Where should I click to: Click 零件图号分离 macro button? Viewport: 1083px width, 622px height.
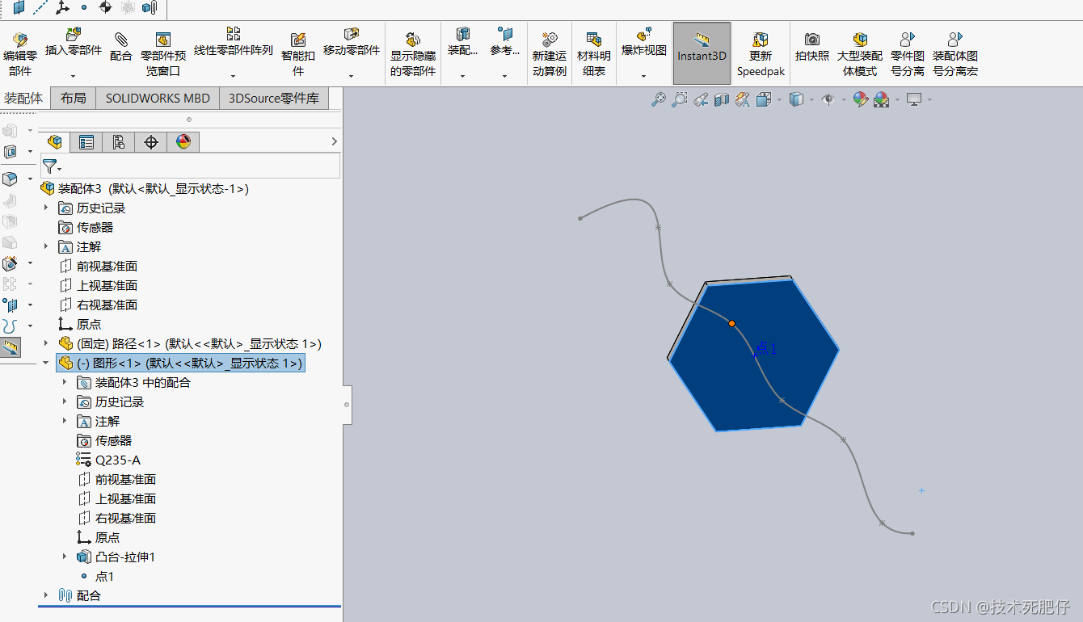point(908,54)
